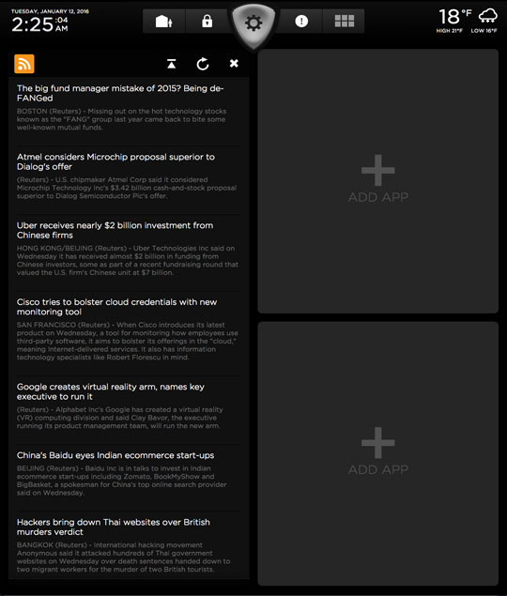Click the Atmel chipmaker summary paragraph
This screenshot has width=507, height=596.
click(127, 188)
